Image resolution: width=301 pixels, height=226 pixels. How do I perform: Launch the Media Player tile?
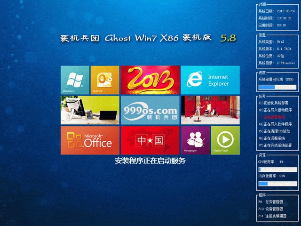tap(225, 140)
